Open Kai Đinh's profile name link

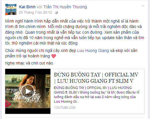click(27, 7)
